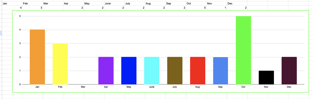313x99 pixels.
Task: Click the y-axis label 4
Action: click(20, 30)
